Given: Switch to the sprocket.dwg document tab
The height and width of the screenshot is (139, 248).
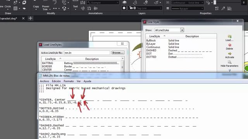Looking at the screenshot, I should pyautogui.click(x=9, y=19).
